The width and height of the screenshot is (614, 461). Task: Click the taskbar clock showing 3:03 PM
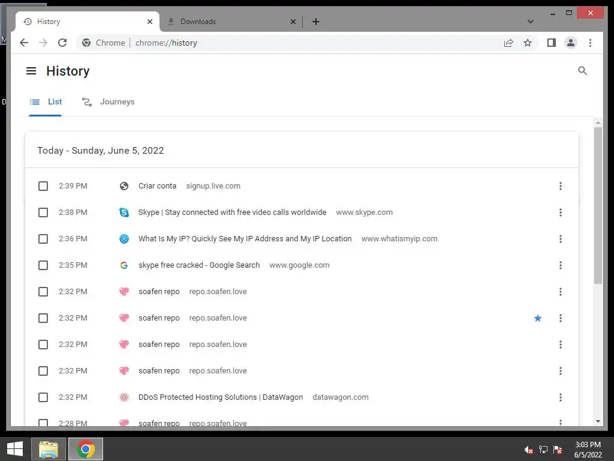pos(588,450)
